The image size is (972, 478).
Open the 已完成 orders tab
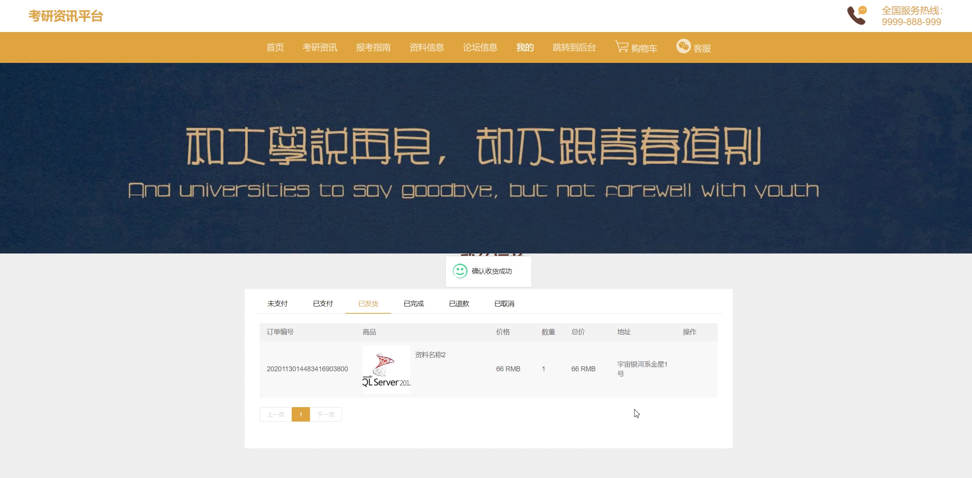pos(414,303)
